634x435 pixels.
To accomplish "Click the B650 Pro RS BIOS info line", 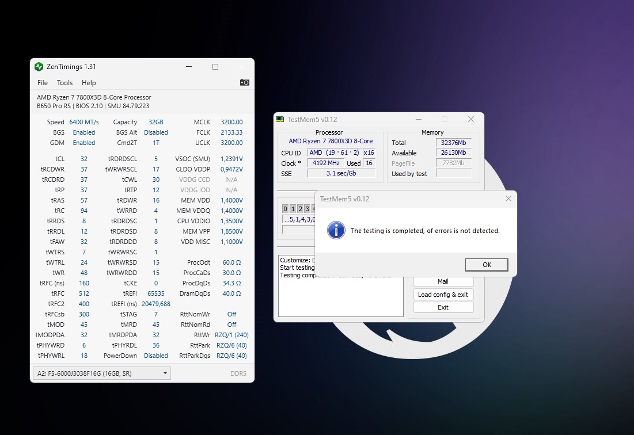I will click(93, 106).
